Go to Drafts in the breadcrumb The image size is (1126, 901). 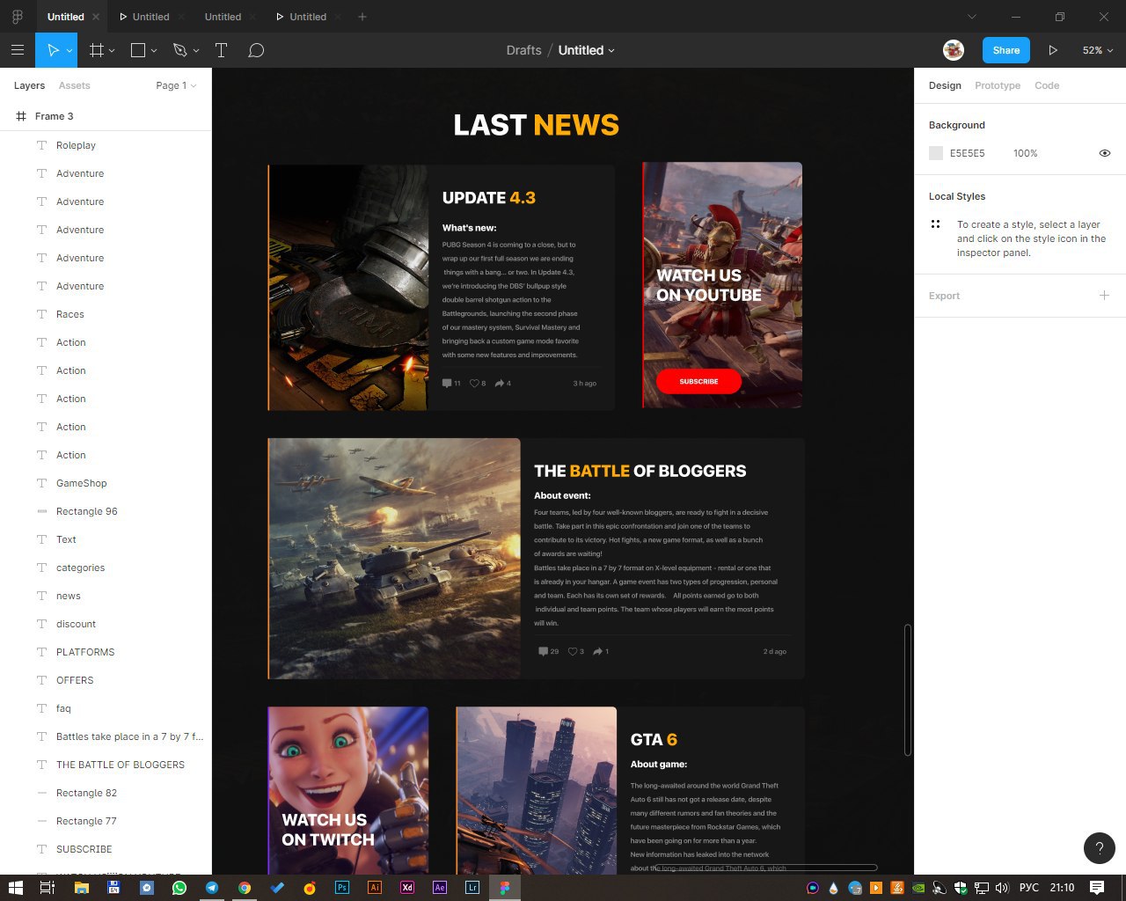click(x=523, y=50)
